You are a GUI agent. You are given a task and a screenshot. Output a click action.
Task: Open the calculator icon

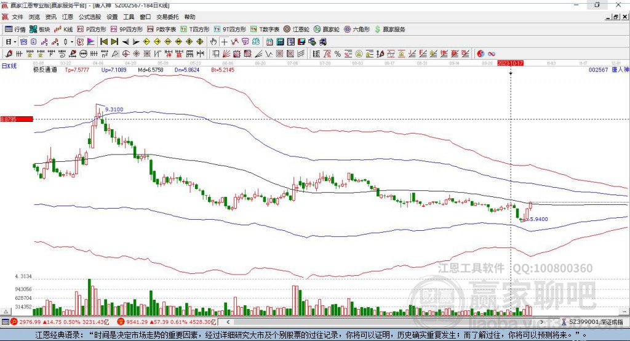[281, 42]
